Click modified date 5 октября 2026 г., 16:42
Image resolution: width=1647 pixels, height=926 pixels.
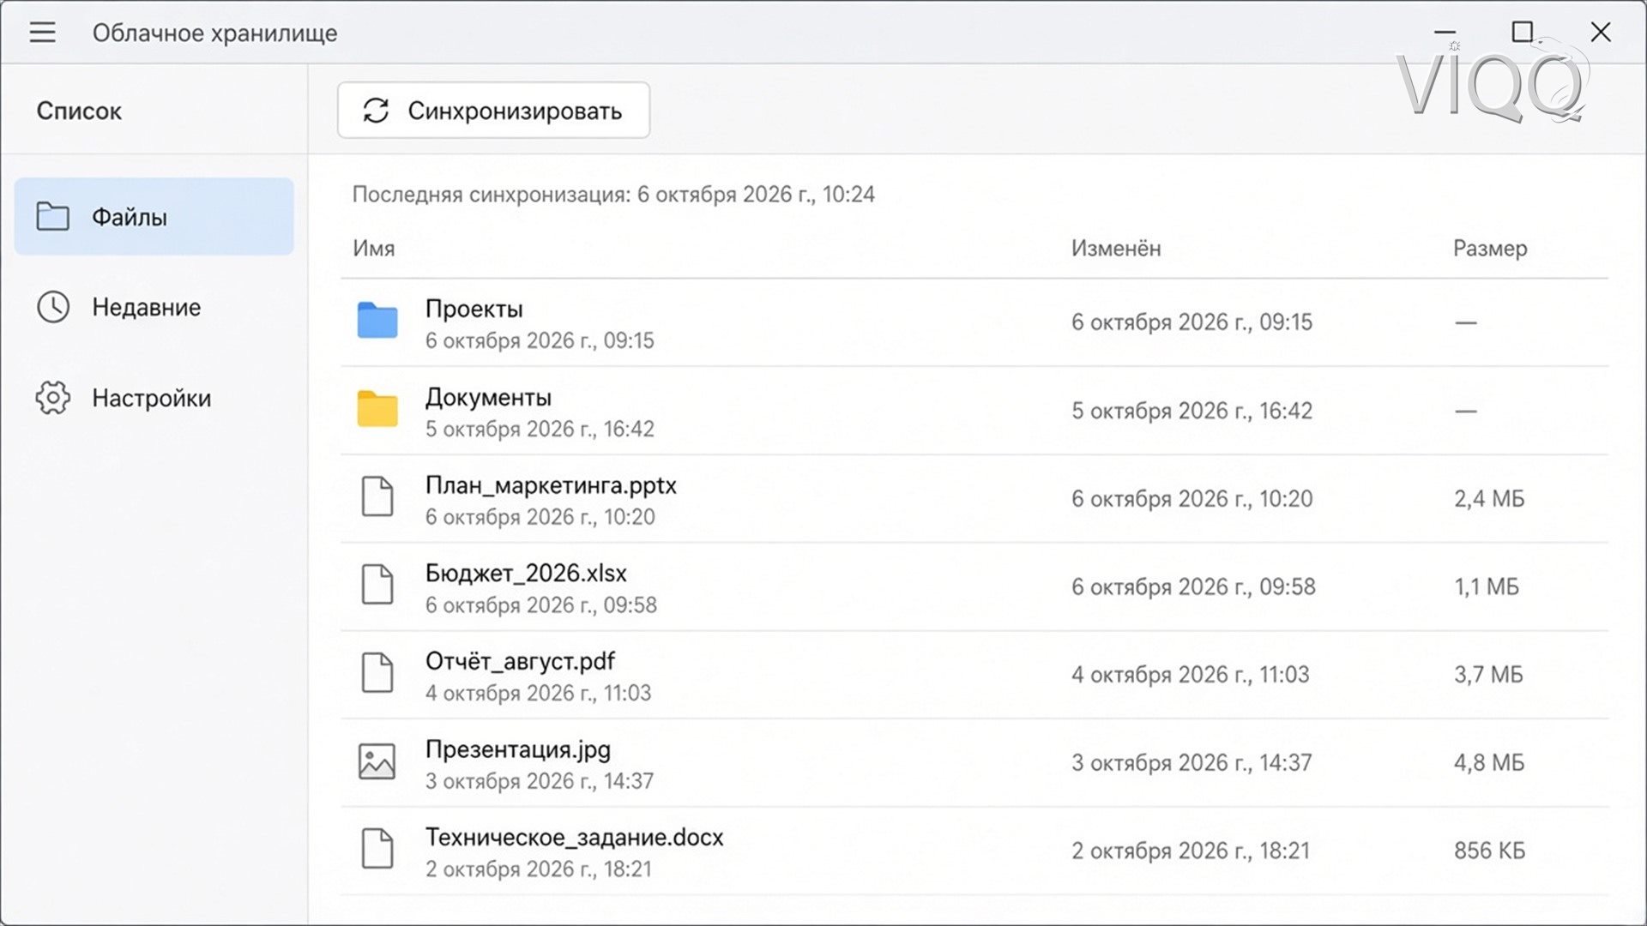click(x=1192, y=411)
